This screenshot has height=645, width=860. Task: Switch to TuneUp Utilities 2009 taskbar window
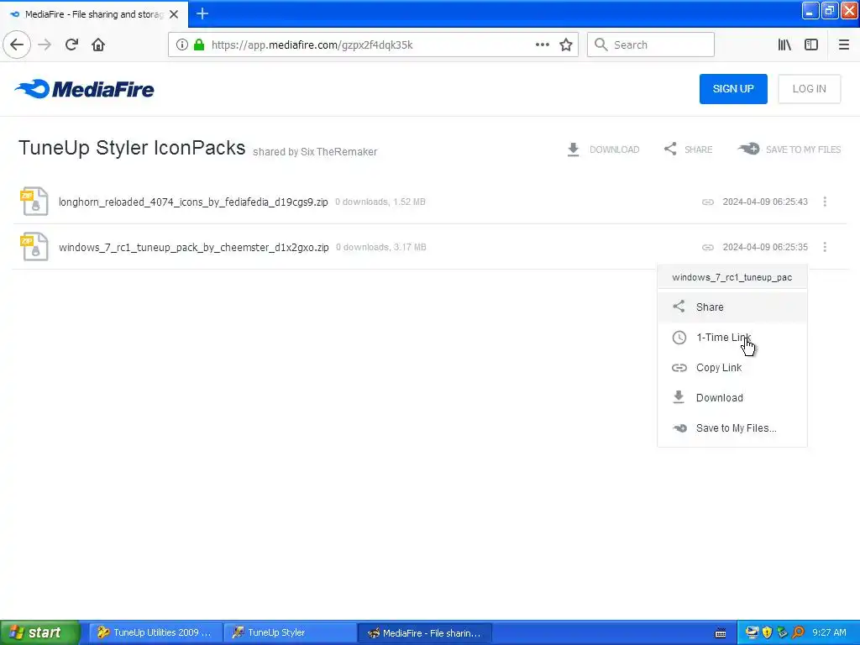pyautogui.click(x=155, y=632)
